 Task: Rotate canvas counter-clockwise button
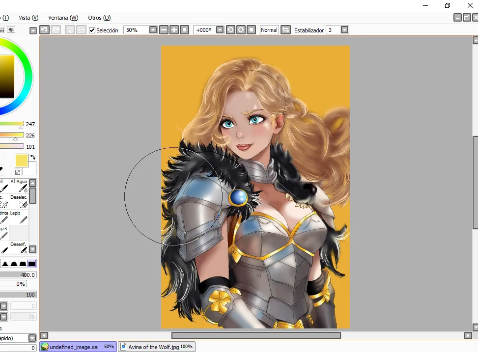coord(230,30)
